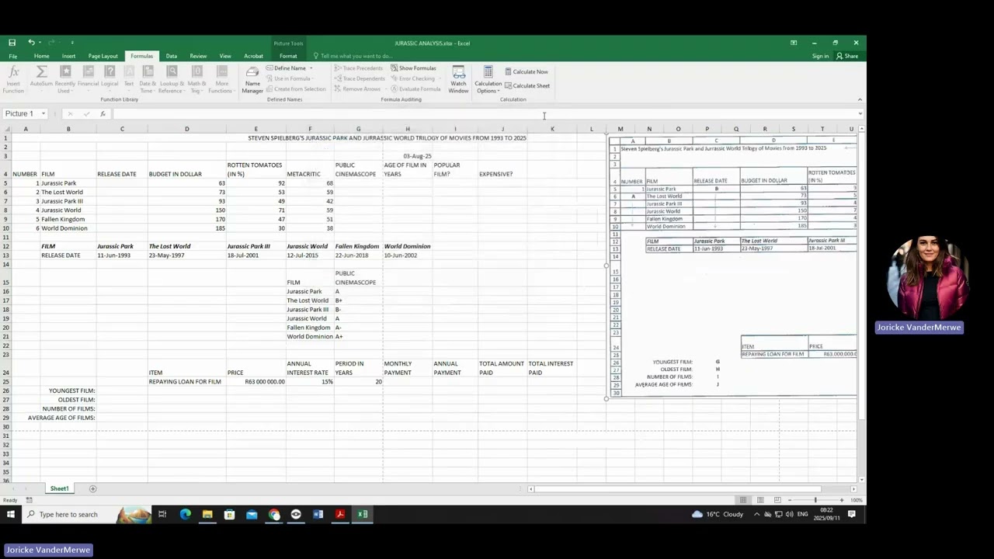Click Calculate Sheet
Image resolution: width=994 pixels, height=559 pixels.
click(x=527, y=85)
